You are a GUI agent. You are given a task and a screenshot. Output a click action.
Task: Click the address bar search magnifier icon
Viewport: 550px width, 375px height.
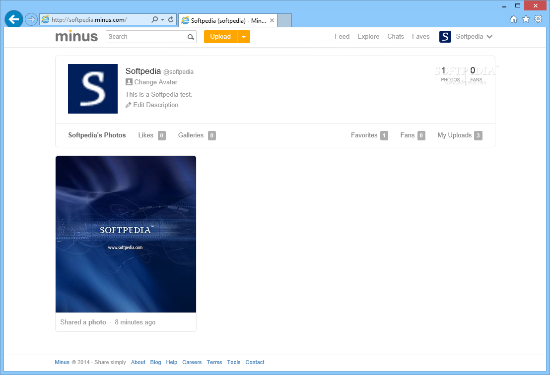point(154,20)
